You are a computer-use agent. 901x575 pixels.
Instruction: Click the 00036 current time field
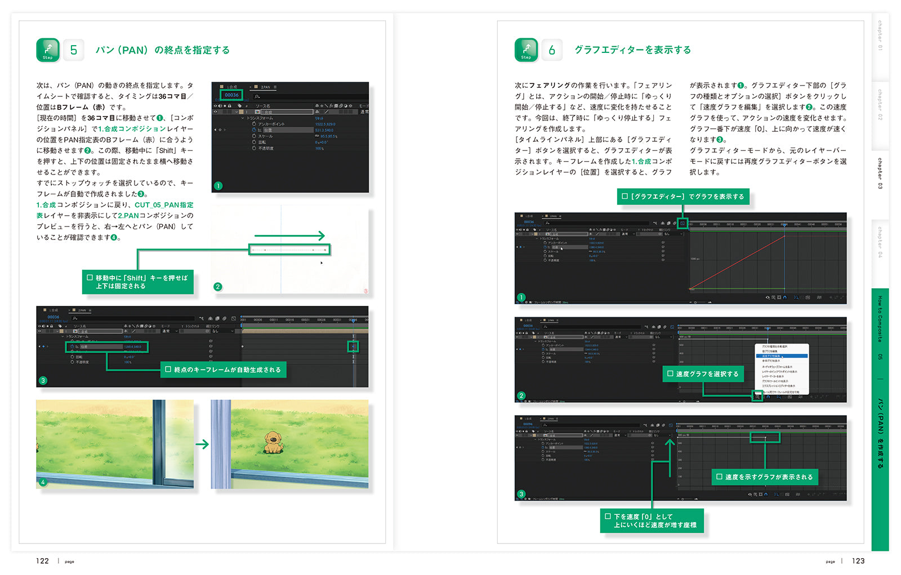pyautogui.click(x=231, y=95)
